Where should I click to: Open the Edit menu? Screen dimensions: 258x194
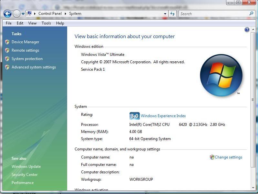pyautogui.click(x=20, y=23)
